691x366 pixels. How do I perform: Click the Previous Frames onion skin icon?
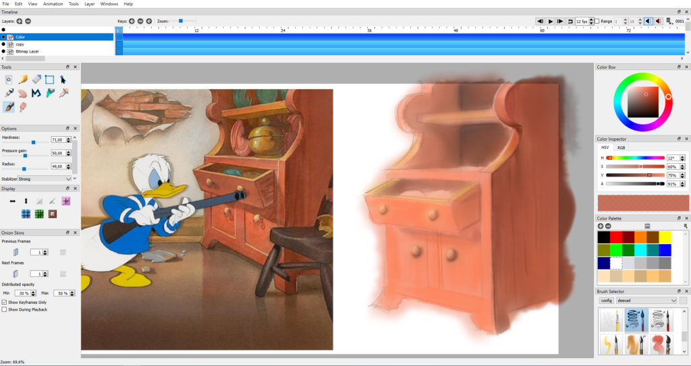(x=16, y=252)
